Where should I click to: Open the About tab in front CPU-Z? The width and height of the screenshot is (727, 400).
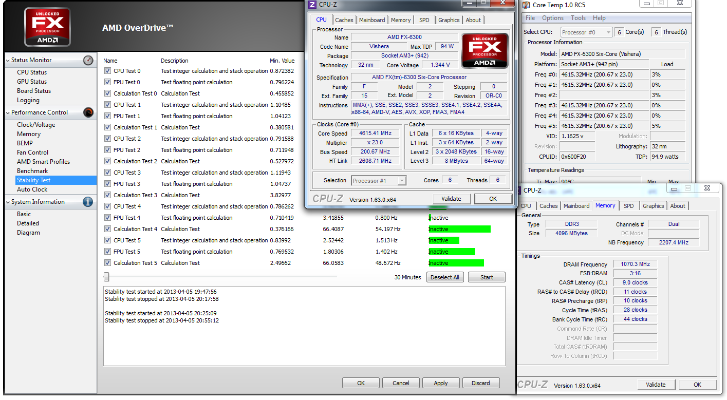tap(473, 20)
